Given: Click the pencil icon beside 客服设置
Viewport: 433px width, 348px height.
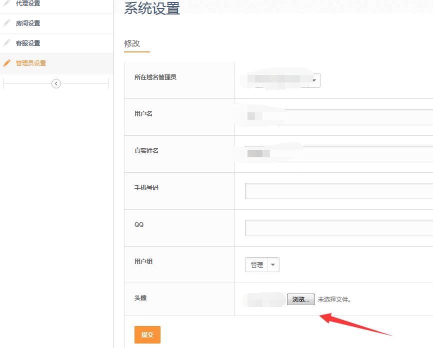Looking at the screenshot, I should point(6,43).
